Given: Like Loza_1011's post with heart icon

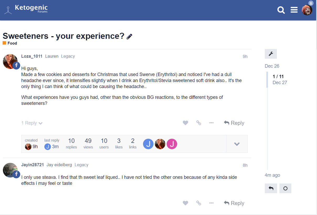Looking at the screenshot, I should point(186,123).
